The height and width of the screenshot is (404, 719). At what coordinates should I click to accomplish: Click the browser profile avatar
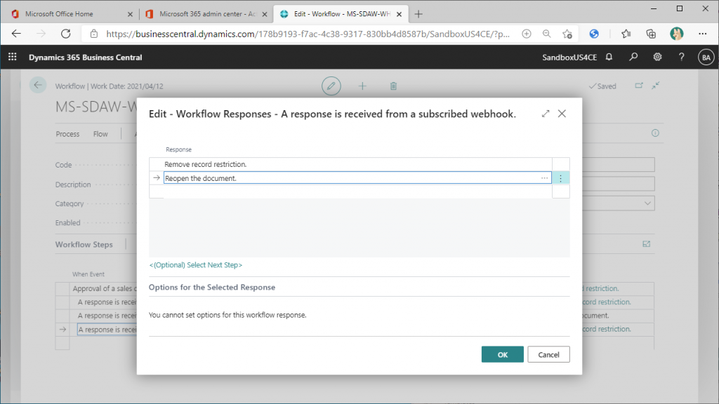coord(676,34)
